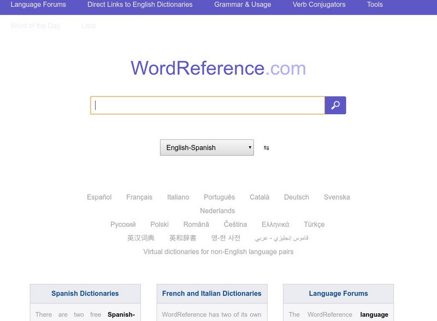Click the magnifying glass search button
The height and width of the screenshot is (321, 437).
tap(335, 105)
